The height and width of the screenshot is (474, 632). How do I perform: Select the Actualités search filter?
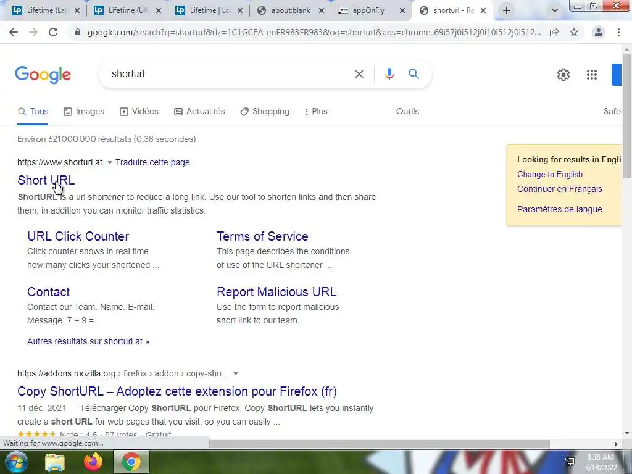tap(199, 112)
